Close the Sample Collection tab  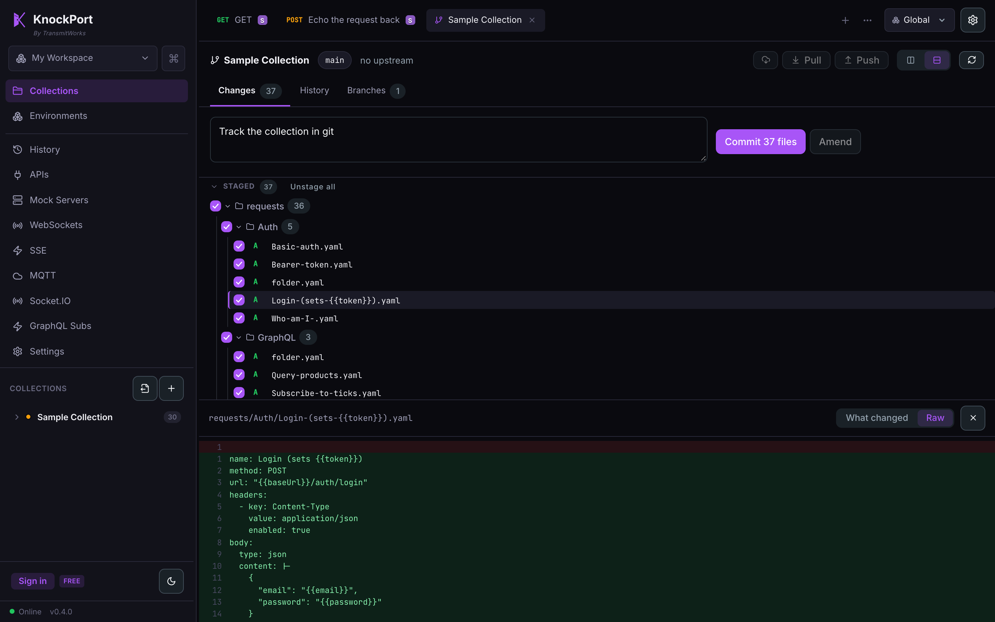[x=532, y=20]
